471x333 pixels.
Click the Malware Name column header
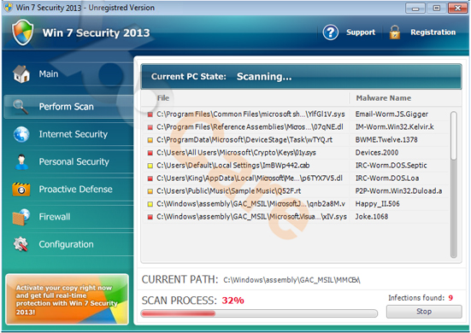pos(384,98)
